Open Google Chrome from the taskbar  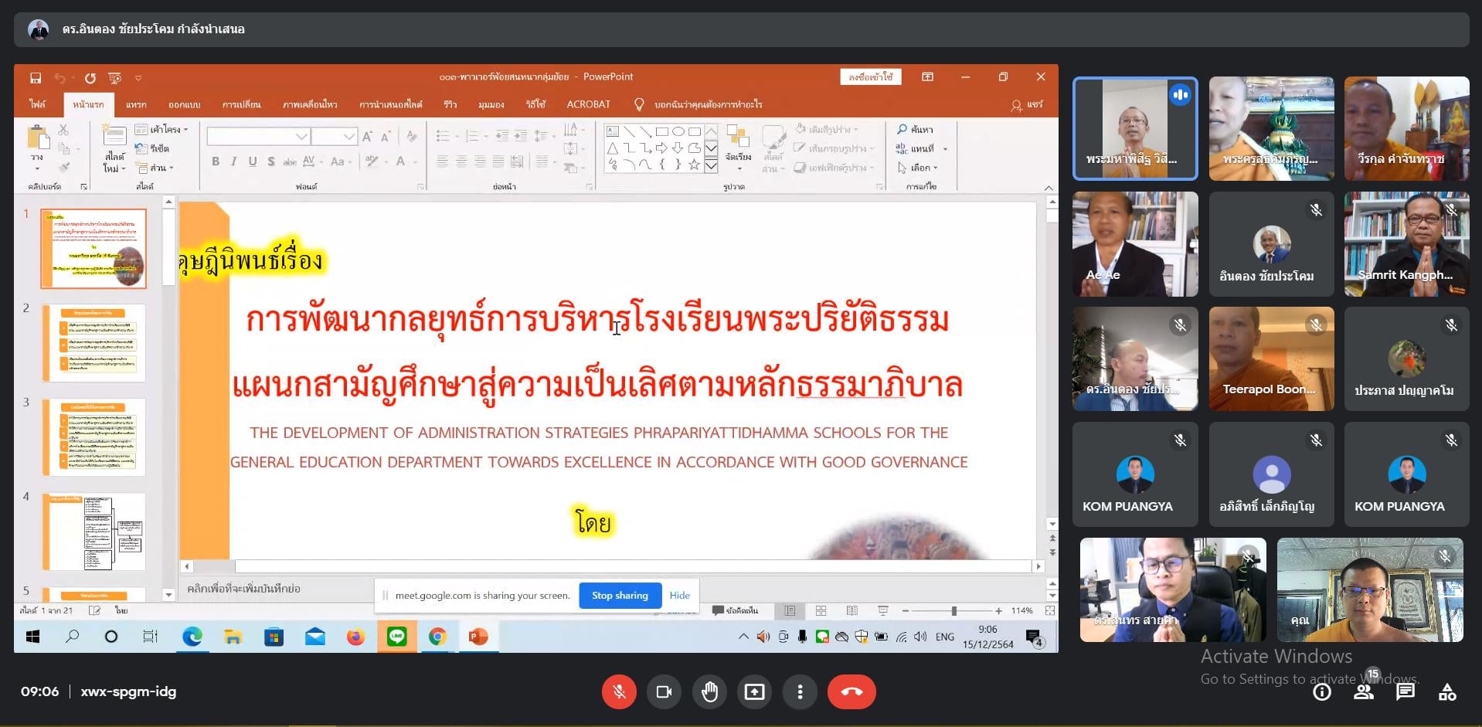(x=437, y=637)
